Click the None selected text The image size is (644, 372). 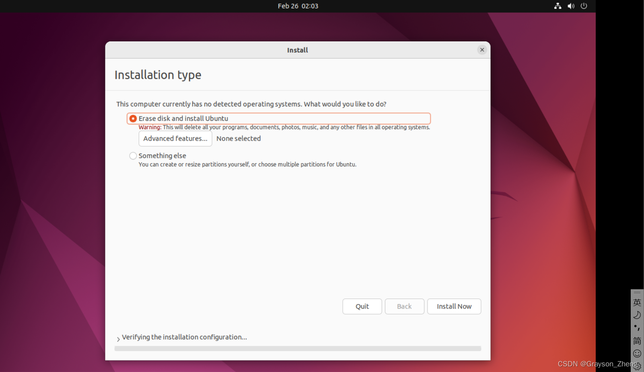[239, 139]
